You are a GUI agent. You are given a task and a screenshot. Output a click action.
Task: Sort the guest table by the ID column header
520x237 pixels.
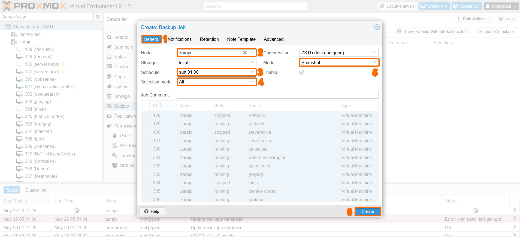click(163, 105)
